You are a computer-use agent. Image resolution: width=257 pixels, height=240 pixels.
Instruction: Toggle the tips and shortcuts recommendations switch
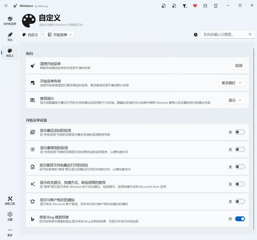pyautogui.click(x=240, y=184)
